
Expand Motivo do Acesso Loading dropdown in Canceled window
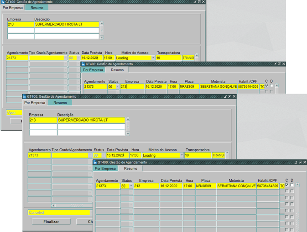[x=182, y=155]
